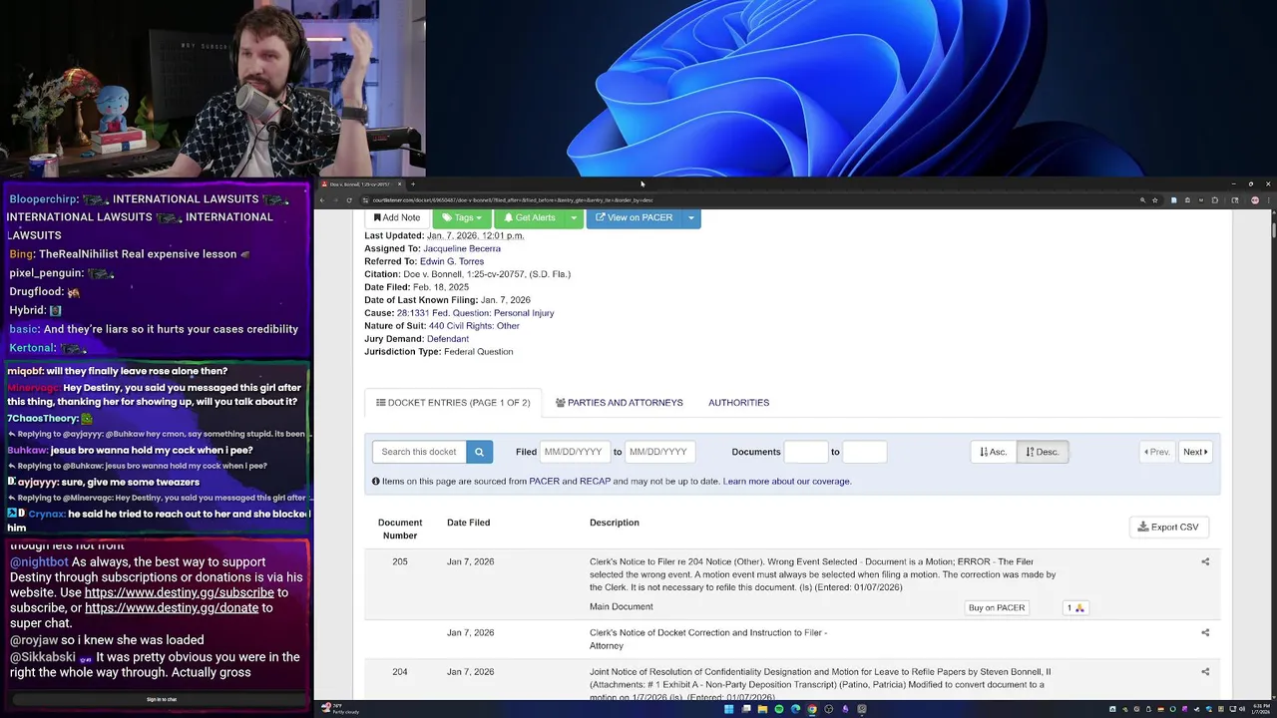Open Learn more about our coverage

(x=787, y=482)
